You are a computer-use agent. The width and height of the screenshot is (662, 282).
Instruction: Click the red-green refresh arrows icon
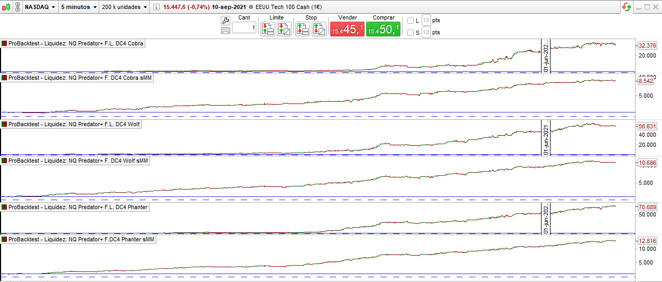[627, 7]
